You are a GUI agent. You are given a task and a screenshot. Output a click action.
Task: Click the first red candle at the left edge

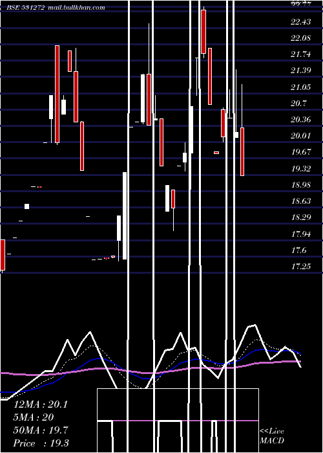[3, 255]
